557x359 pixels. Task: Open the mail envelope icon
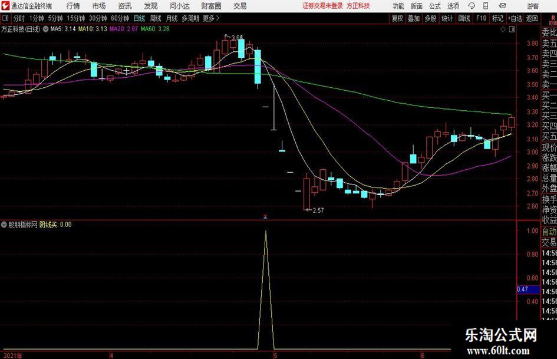[502, 6]
